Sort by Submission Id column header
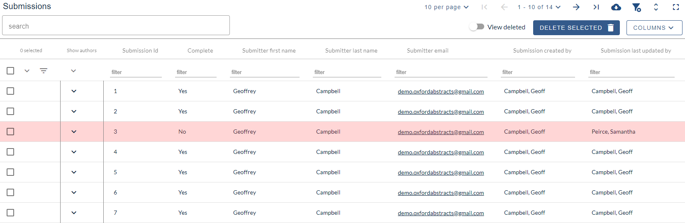This screenshot has height=223, width=685. tap(140, 50)
